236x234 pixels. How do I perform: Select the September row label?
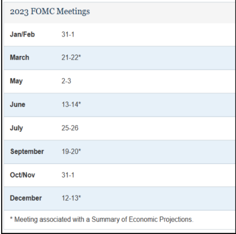[x=27, y=151]
